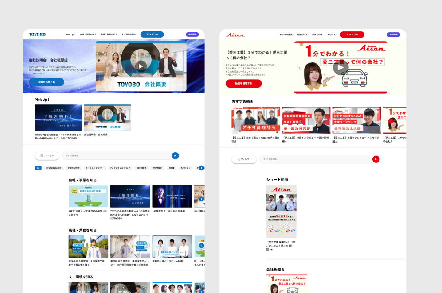The width and height of the screenshot is (442, 293).
Task: Play the Aisan 1分でわかる hero video
Action: tap(340, 68)
